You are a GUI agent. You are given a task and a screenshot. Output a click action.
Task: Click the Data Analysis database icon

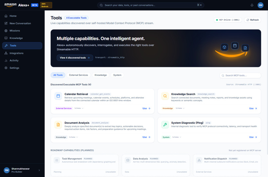point(128,160)
